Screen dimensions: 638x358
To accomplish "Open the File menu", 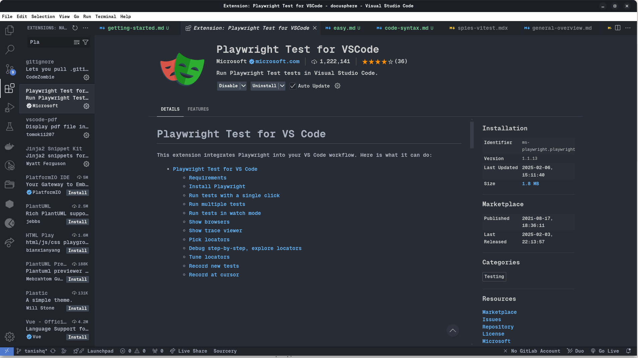I will coord(7,16).
